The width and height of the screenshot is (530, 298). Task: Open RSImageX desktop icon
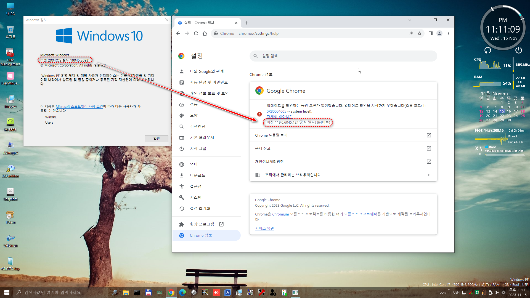coord(10,148)
